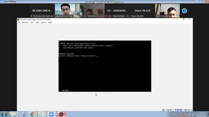This screenshot has width=209, height=117.
Task: Click muted mic icon on 5C_Dewa Putu tile
Action: [157, 16]
